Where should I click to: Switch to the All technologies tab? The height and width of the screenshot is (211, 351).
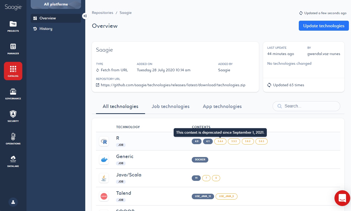click(120, 106)
